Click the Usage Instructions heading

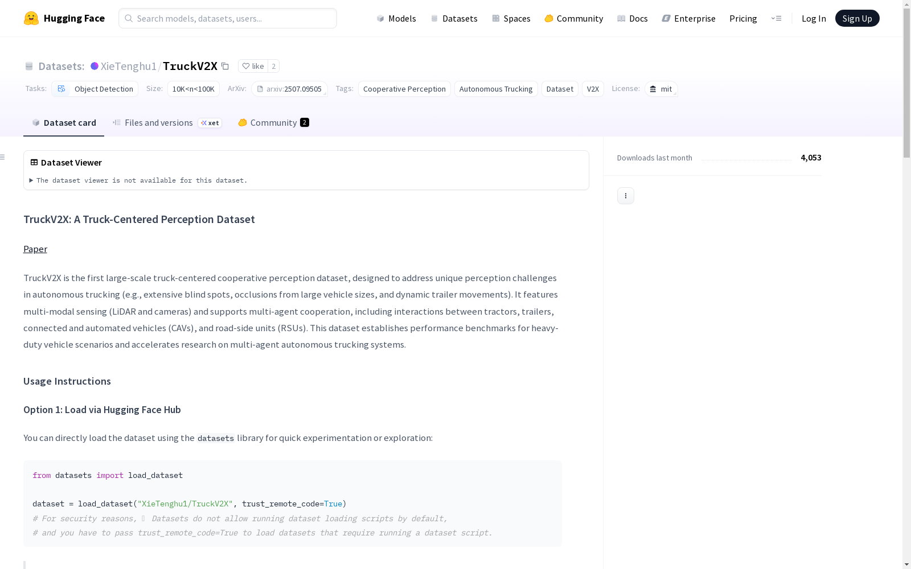pyautogui.click(x=67, y=381)
